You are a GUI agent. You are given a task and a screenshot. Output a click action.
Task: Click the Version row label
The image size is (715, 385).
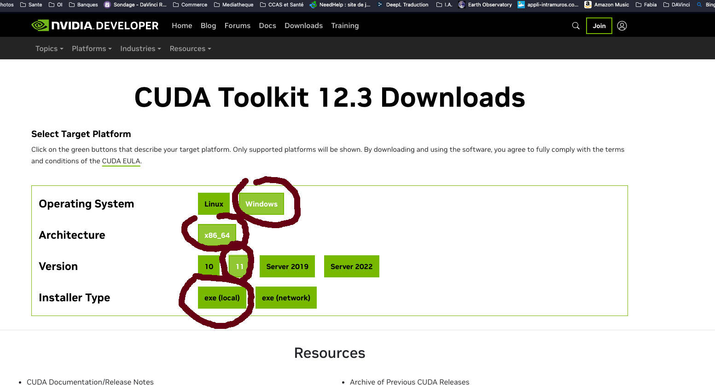(x=58, y=266)
